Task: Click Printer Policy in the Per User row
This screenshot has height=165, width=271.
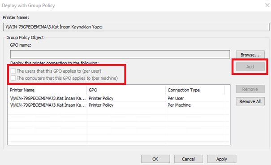Action: [101, 98]
